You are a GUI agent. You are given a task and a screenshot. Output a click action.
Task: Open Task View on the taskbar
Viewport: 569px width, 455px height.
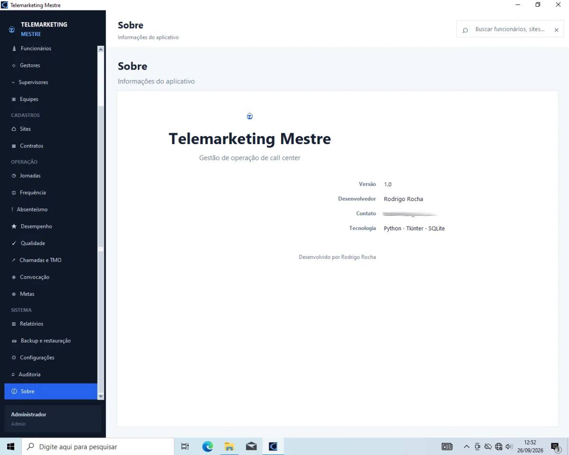185,446
